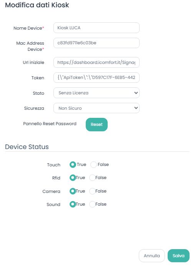Image resolution: width=193 pixels, height=268 pixels.
Task: Click into the Url iniziale field
Action: [96, 62]
